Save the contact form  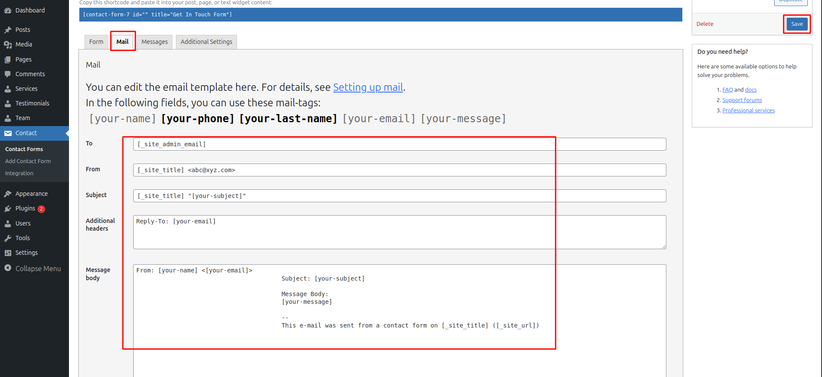[797, 24]
